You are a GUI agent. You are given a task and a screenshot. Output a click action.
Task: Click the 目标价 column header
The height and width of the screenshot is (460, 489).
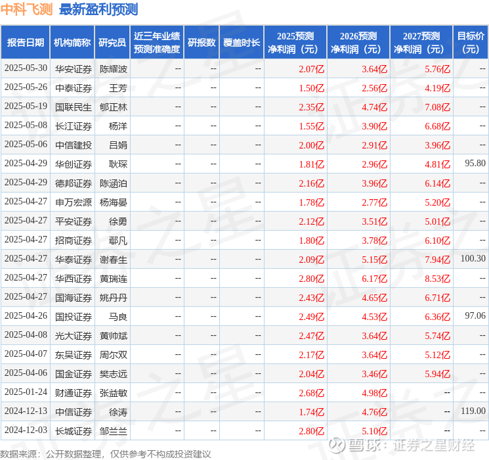tap(471, 43)
